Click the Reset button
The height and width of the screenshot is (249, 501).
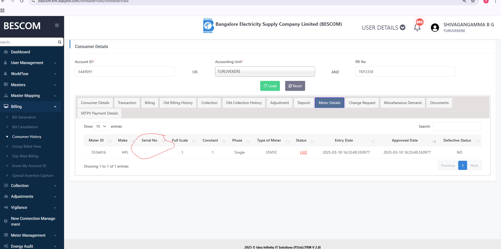[295, 86]
